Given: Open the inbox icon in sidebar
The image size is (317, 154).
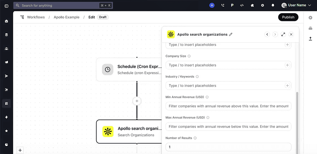Looking at the screenshot, I should [x=6, y=21].
